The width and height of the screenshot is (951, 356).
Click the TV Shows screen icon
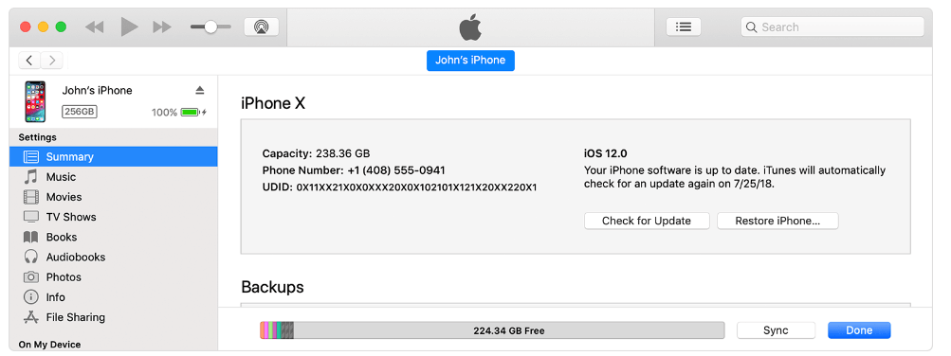pos(31,217)
